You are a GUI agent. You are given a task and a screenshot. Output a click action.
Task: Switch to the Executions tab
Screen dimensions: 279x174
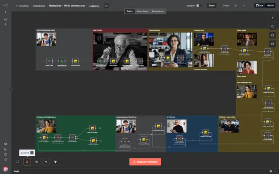(x=142, y=11)
